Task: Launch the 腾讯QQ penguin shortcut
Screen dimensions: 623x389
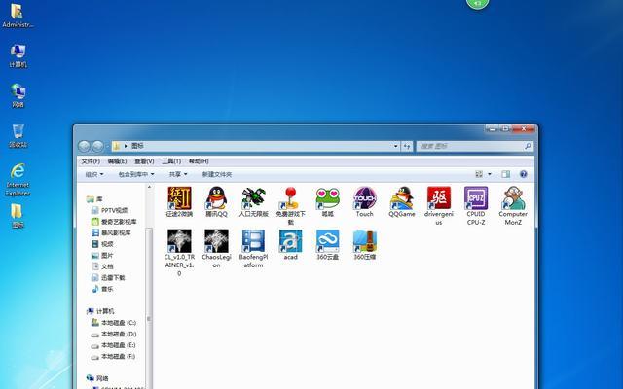Action: [x=216, y=201]
